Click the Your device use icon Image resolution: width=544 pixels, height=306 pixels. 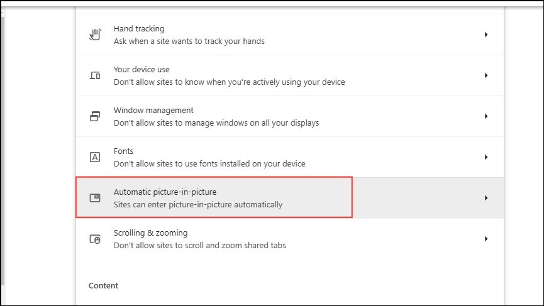[95, 75]
